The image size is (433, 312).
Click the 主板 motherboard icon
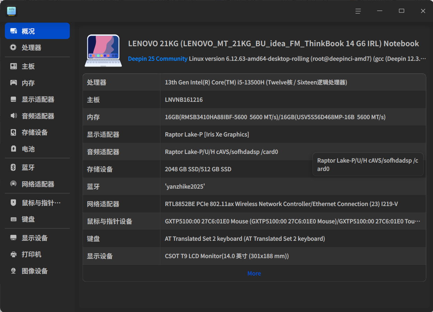14,66
